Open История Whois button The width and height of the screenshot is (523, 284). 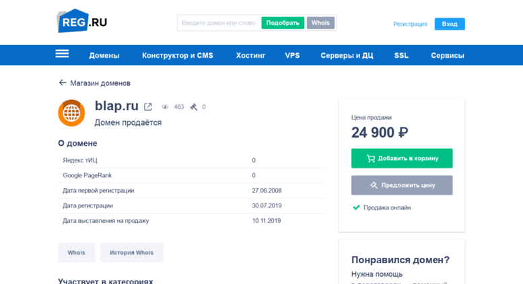point(132,252)
